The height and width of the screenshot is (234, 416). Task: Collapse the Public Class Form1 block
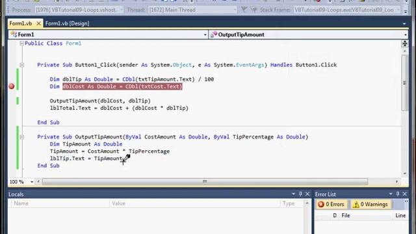tap(21, 44)
